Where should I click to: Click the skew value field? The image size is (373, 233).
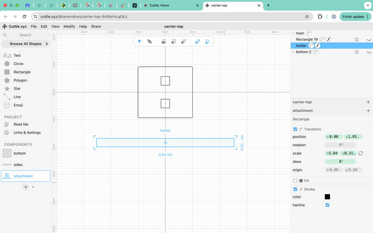[x=340, y=161]
